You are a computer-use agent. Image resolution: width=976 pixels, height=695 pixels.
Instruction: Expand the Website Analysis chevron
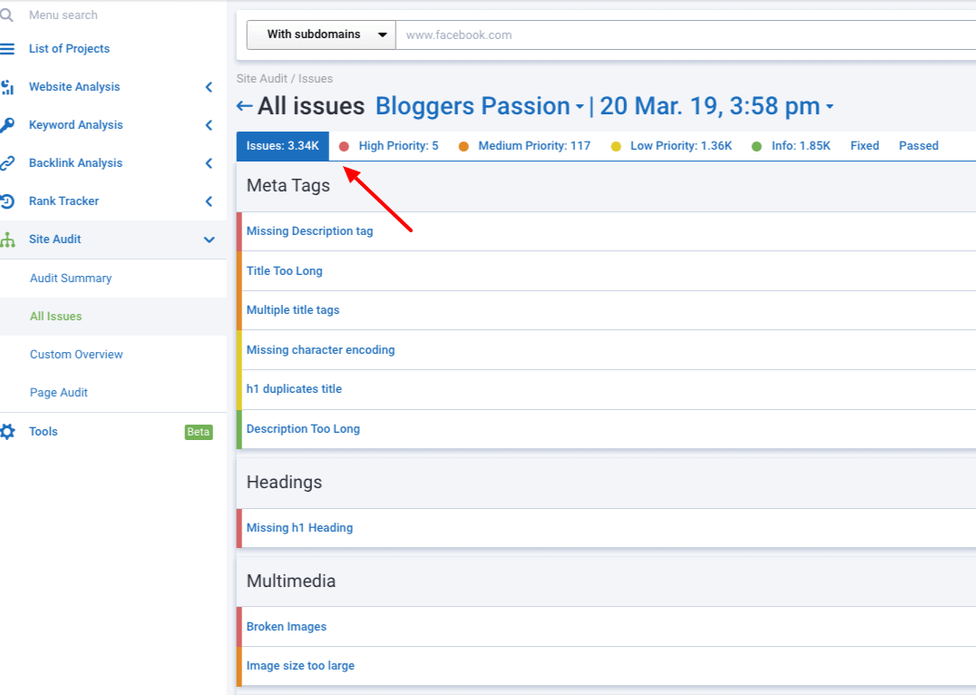pyautogui.click(x=210, y=87)
